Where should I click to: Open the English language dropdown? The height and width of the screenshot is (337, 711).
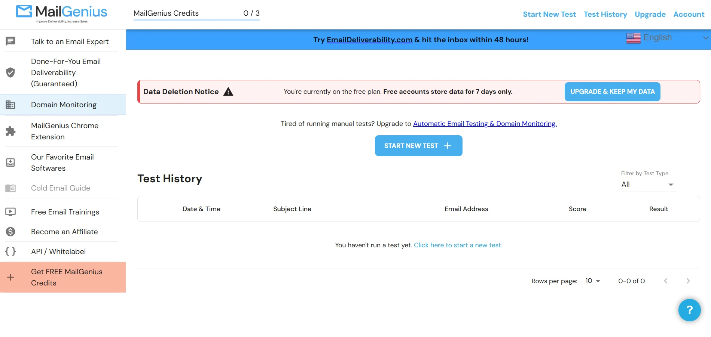coord(667,38)
